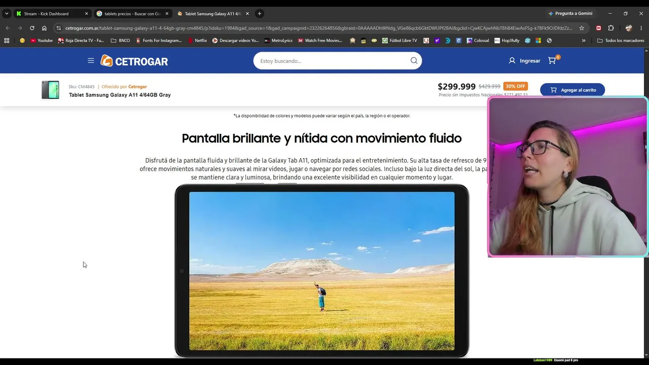Open the Colossal bookmark

click(x=478, y=41)
